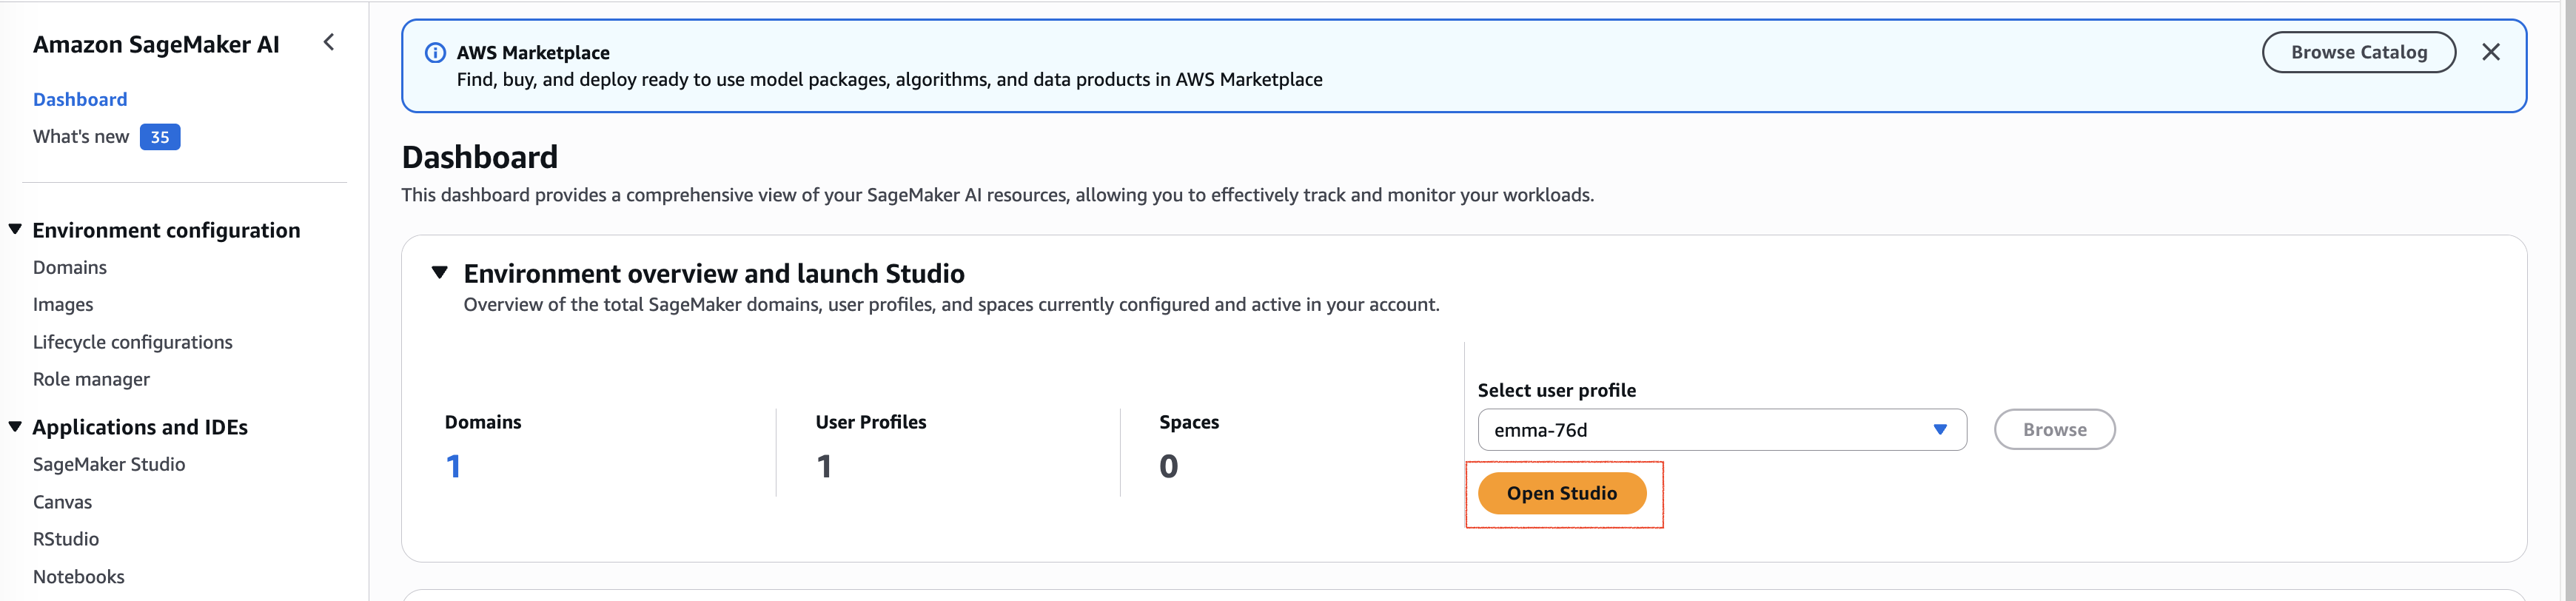Open SageMaker Studio from sidebar

tap(109, 464)
